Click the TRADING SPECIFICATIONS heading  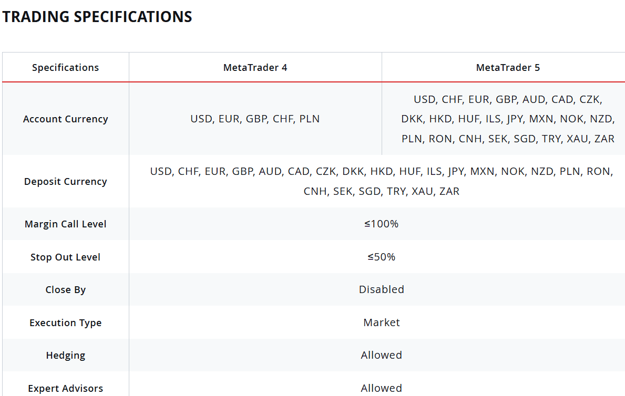click(x=97, y=17)
